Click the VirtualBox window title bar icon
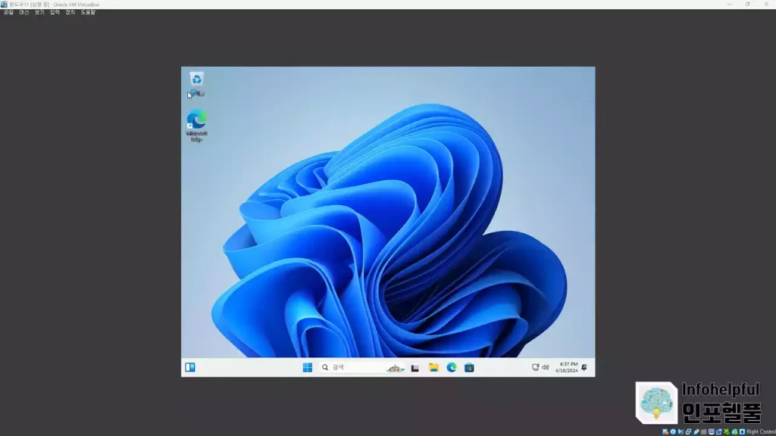Screen dimensions: 776x436 pos(4,5)
